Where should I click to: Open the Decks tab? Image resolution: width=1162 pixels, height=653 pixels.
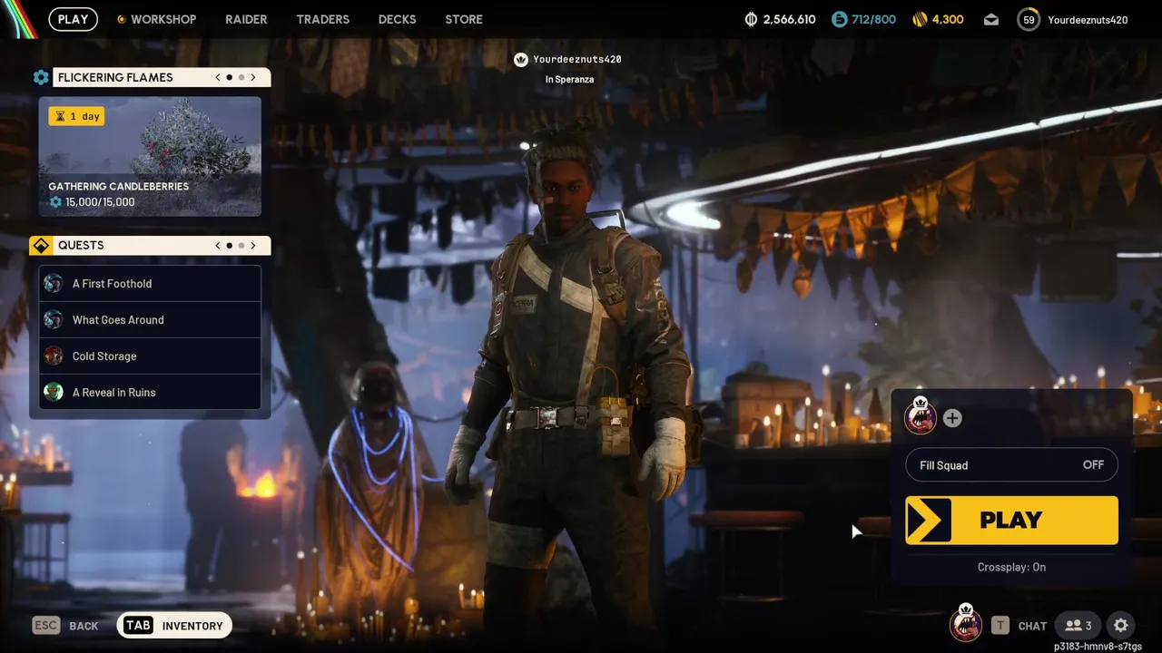397,19
